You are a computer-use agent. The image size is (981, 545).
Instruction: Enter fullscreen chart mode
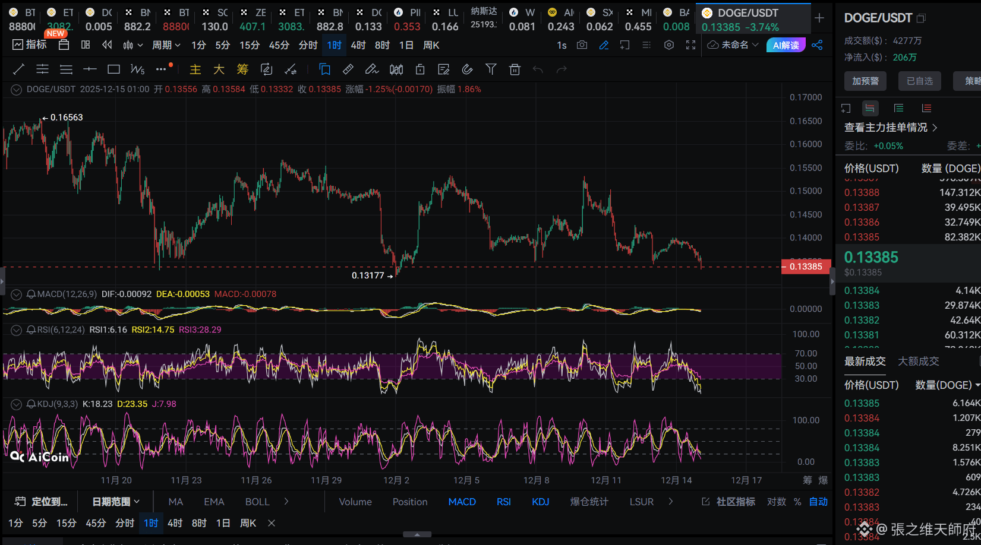[690, 45]
